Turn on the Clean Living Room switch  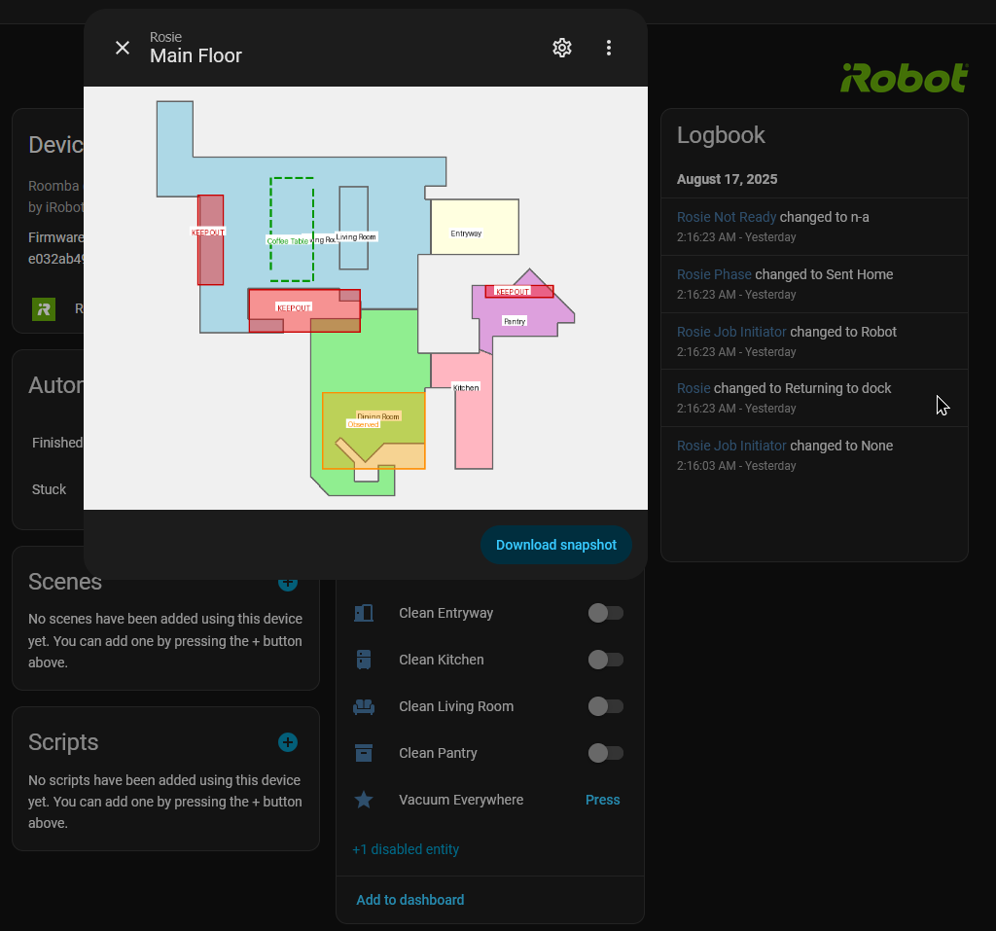pos(605,706)
